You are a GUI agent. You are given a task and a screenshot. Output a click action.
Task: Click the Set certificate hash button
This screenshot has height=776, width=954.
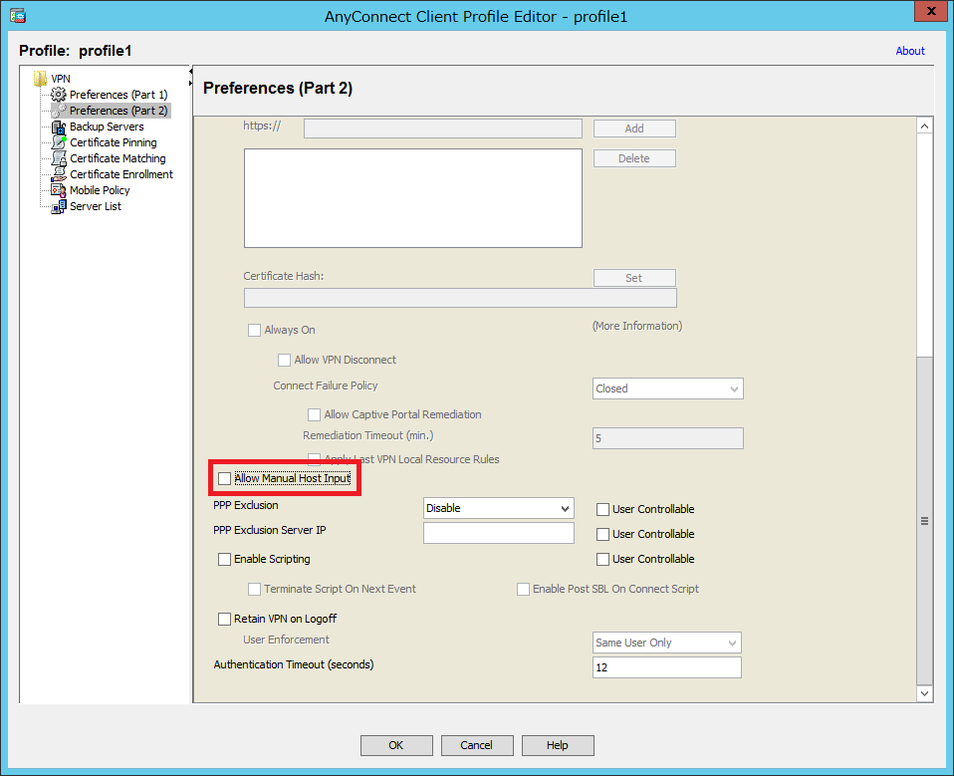[634, 278]
